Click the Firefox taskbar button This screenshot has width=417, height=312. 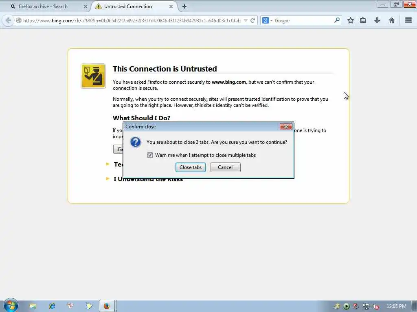coord(107,306)
